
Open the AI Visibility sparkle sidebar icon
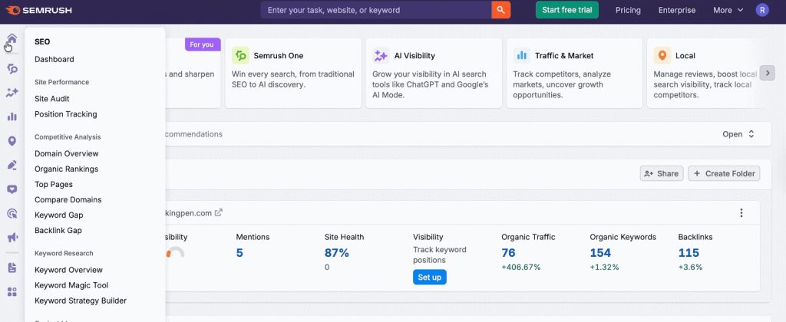click(12, 92)
